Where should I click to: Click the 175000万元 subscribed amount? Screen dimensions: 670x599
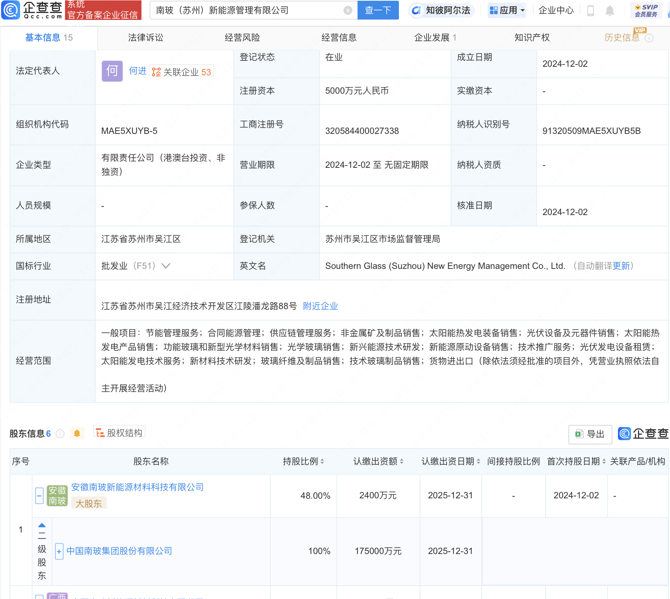[378, 551]
